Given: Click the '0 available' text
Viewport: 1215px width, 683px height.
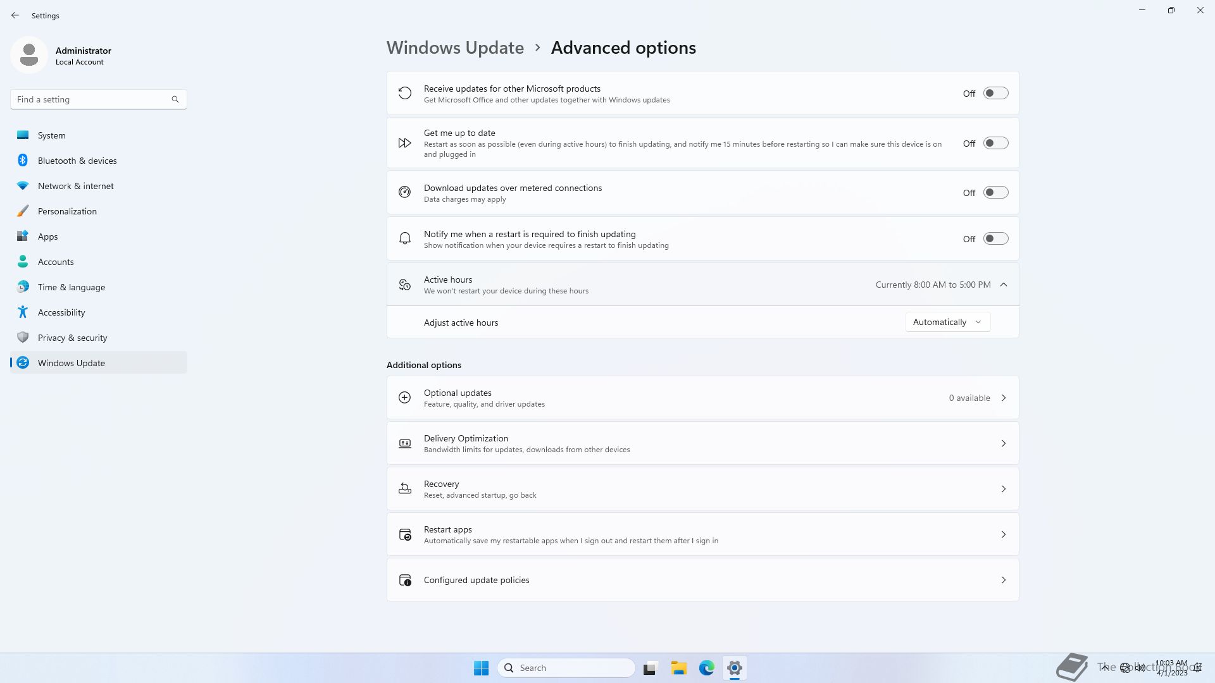Looking at the screenshot, I should pyautogui.click(x=969, y=398).
